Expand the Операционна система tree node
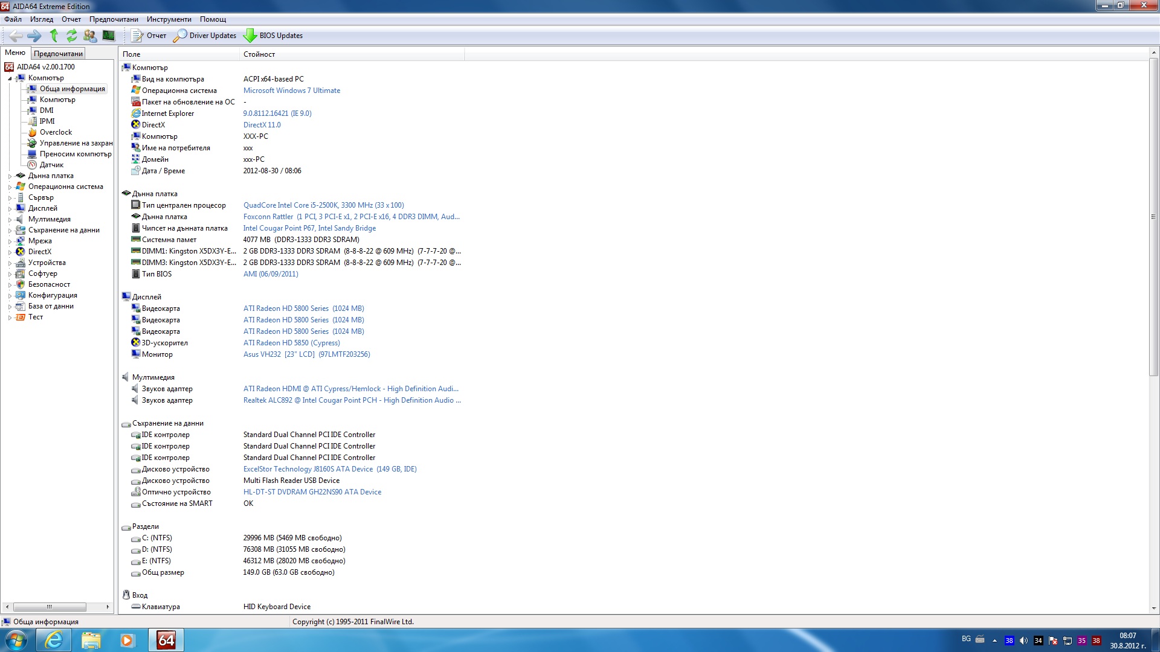This screenshot has width=1160, height=652. [10, 187]
